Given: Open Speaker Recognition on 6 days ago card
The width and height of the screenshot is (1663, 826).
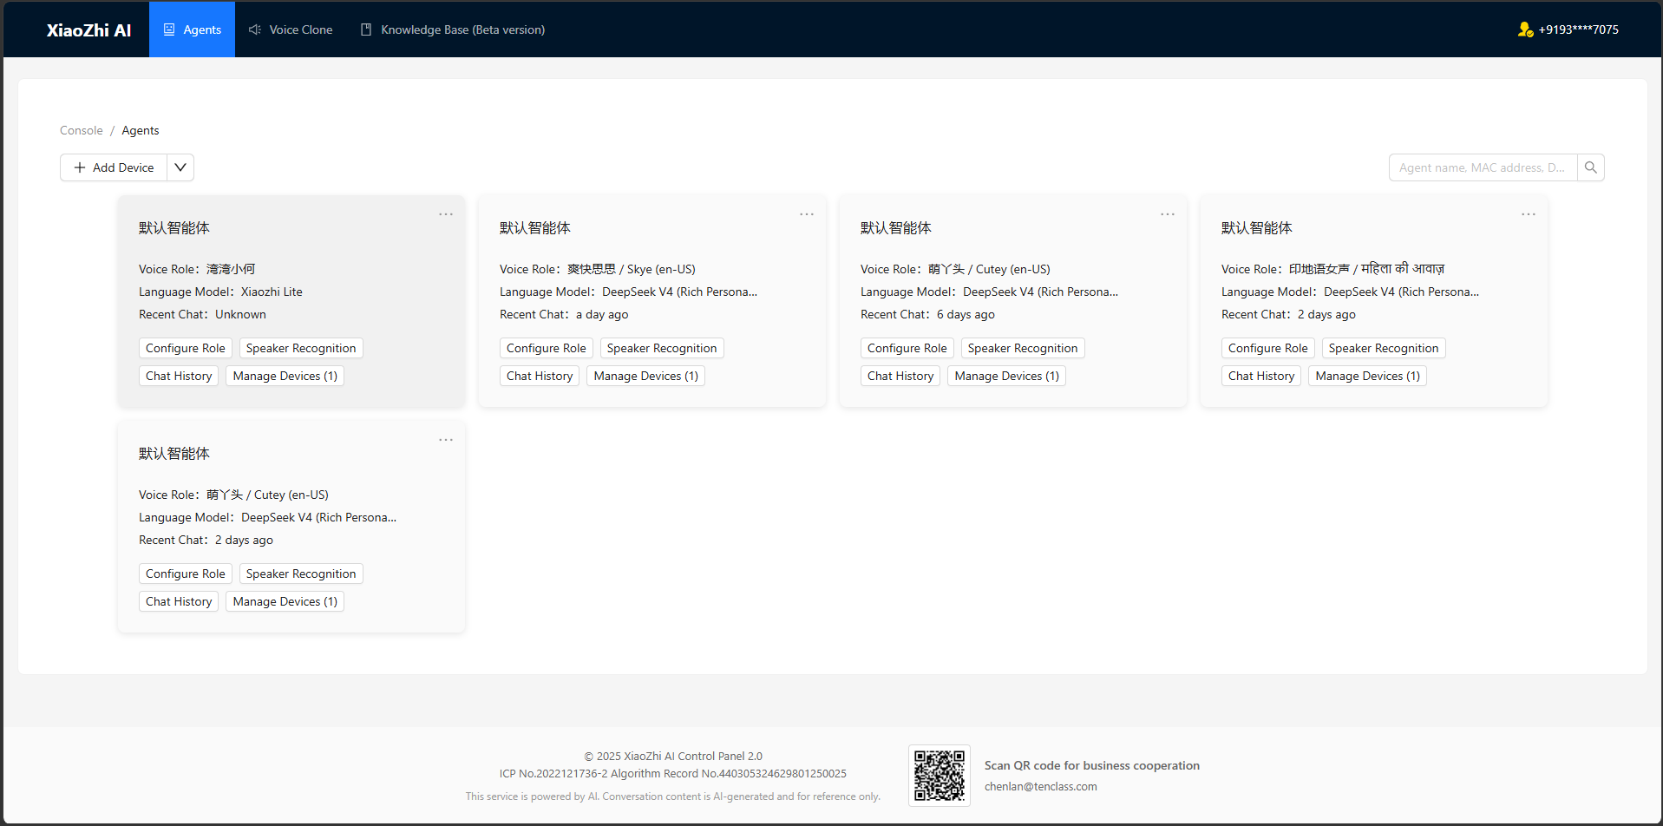Looking at the screenshot, I should 1023,348.
